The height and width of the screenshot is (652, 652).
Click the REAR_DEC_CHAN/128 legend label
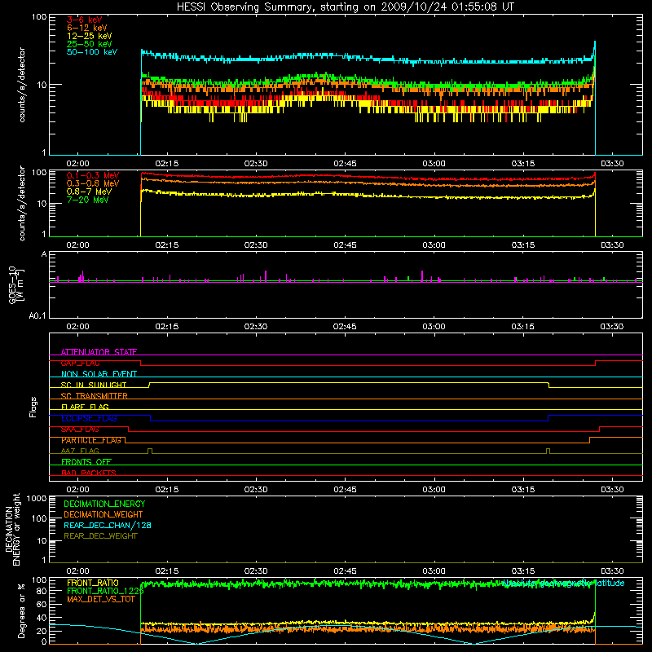point(108,525)
